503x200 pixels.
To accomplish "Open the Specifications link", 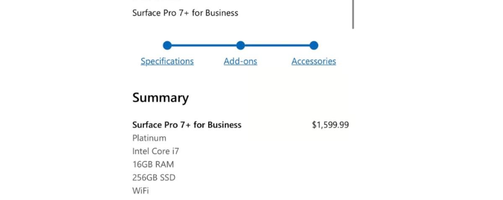I will coord(167,61).
